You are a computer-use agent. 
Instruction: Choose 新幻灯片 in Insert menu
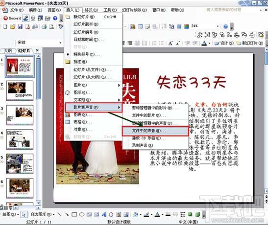pos(93,17)
